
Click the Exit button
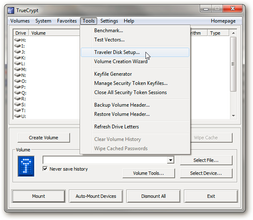[211, 196]
